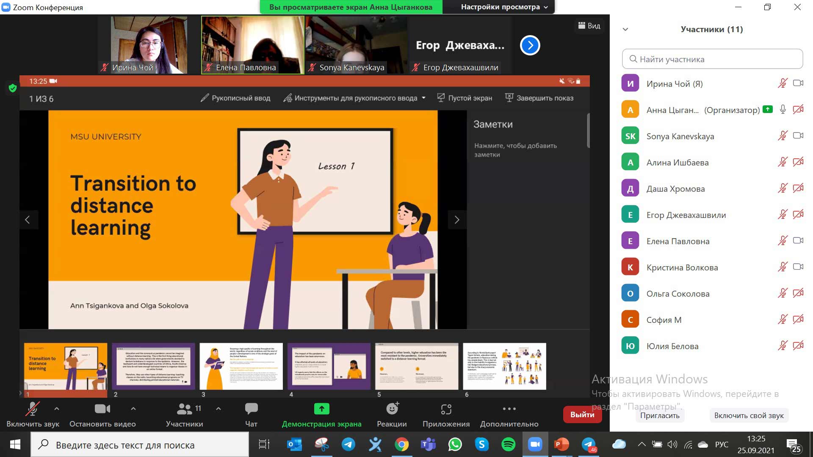Click the blue next-gallery arrow button
This screenshot has width=813, height=457.
530,45
